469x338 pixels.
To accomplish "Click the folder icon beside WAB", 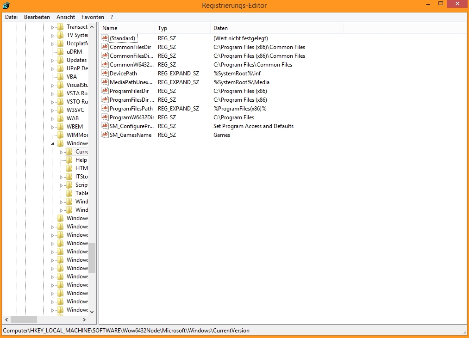I will pyautogui.click(x=61, y=118).
